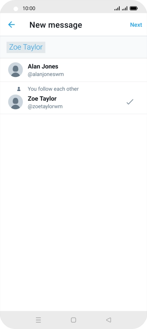
Task: Tap the follow-each-other person icon
Action: 19,89
